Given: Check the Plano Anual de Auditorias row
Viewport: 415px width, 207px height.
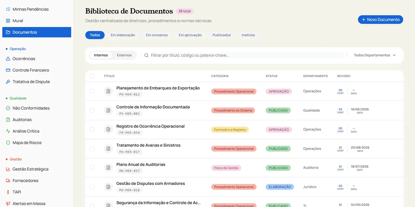Looking at the screenshot, I should click(92, 168).
